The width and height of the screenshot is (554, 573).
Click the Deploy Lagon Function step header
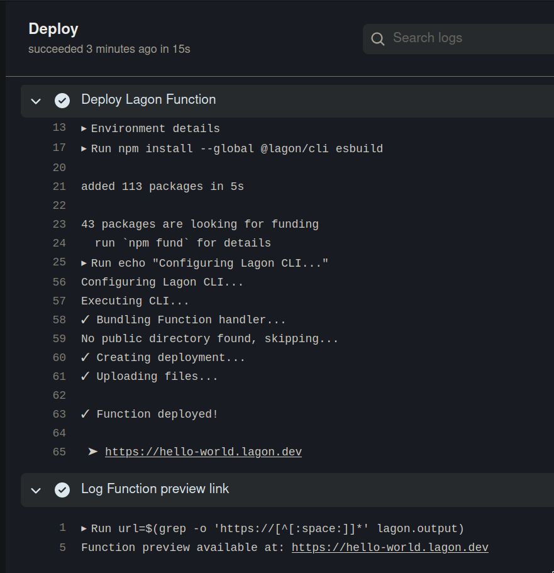pyautogui.click(x=287, y=101)
